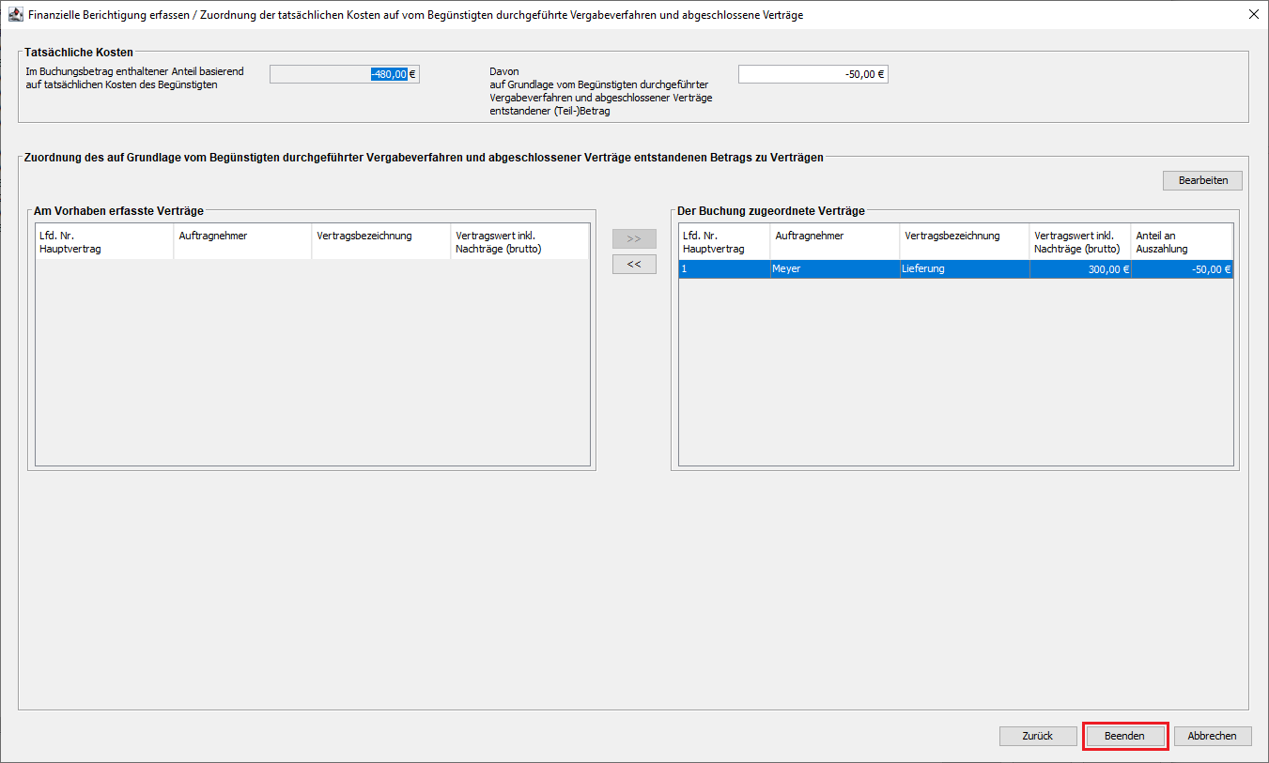The image size is (1269, 763).
Task: Click the application icon in title bar
Action: point(15,15)
